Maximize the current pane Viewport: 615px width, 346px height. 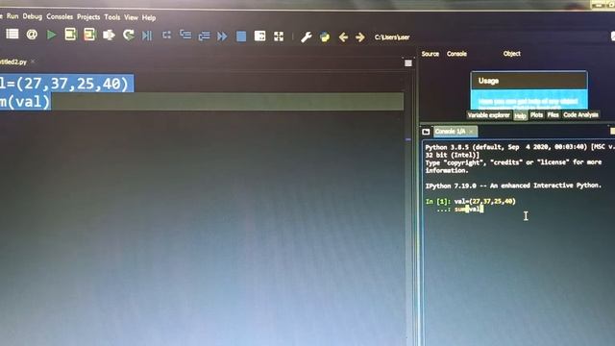click(x=259, y=37)
